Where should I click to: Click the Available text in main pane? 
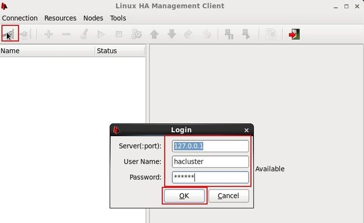click(270, 169)
